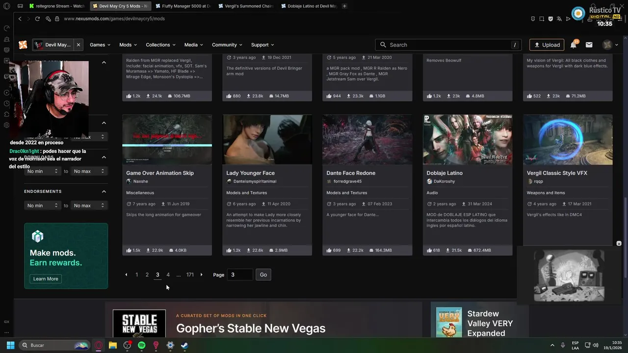Select the Miscellaneous category of Game Over Animation Skip
This screenshot has width=628, height=353.
pyautogui.click(x=140, y=193)
